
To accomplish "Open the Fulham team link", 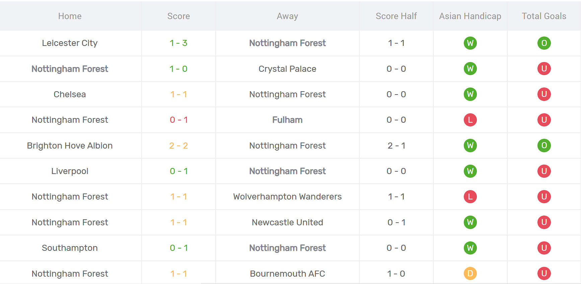I will click(x=287, y=120).
